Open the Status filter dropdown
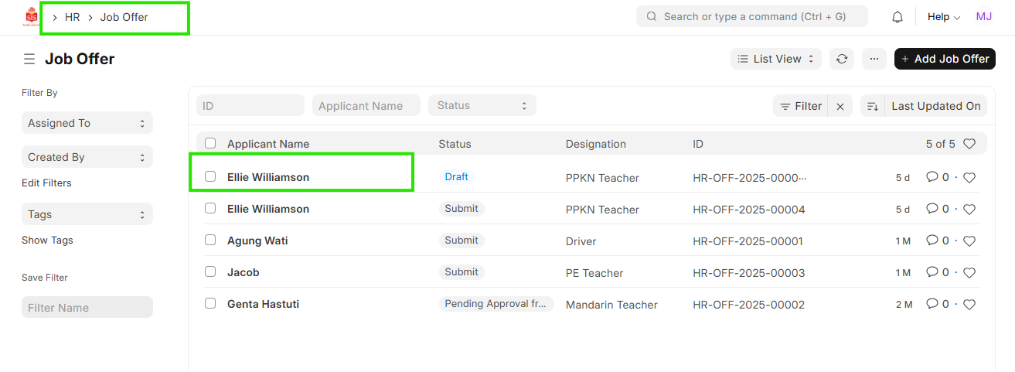The width and height of the screenshot is (1015, 372). coord(482,106)
